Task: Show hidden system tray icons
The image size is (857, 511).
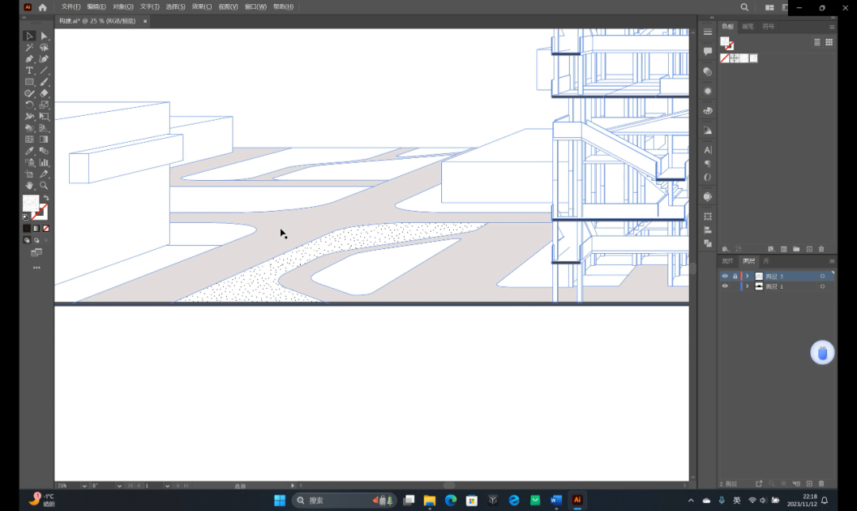Action: 691,500
